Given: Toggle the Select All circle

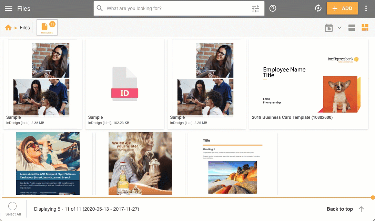Looking at the screenshot, I should pos(12,206).
